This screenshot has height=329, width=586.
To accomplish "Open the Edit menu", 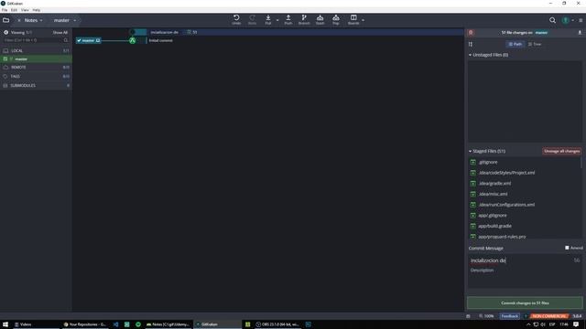I will click(x=14, y=10).
